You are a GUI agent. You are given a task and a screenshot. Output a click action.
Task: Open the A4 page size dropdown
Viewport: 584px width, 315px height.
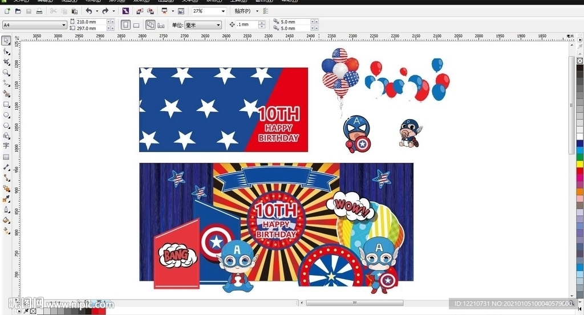click(34, 25)
